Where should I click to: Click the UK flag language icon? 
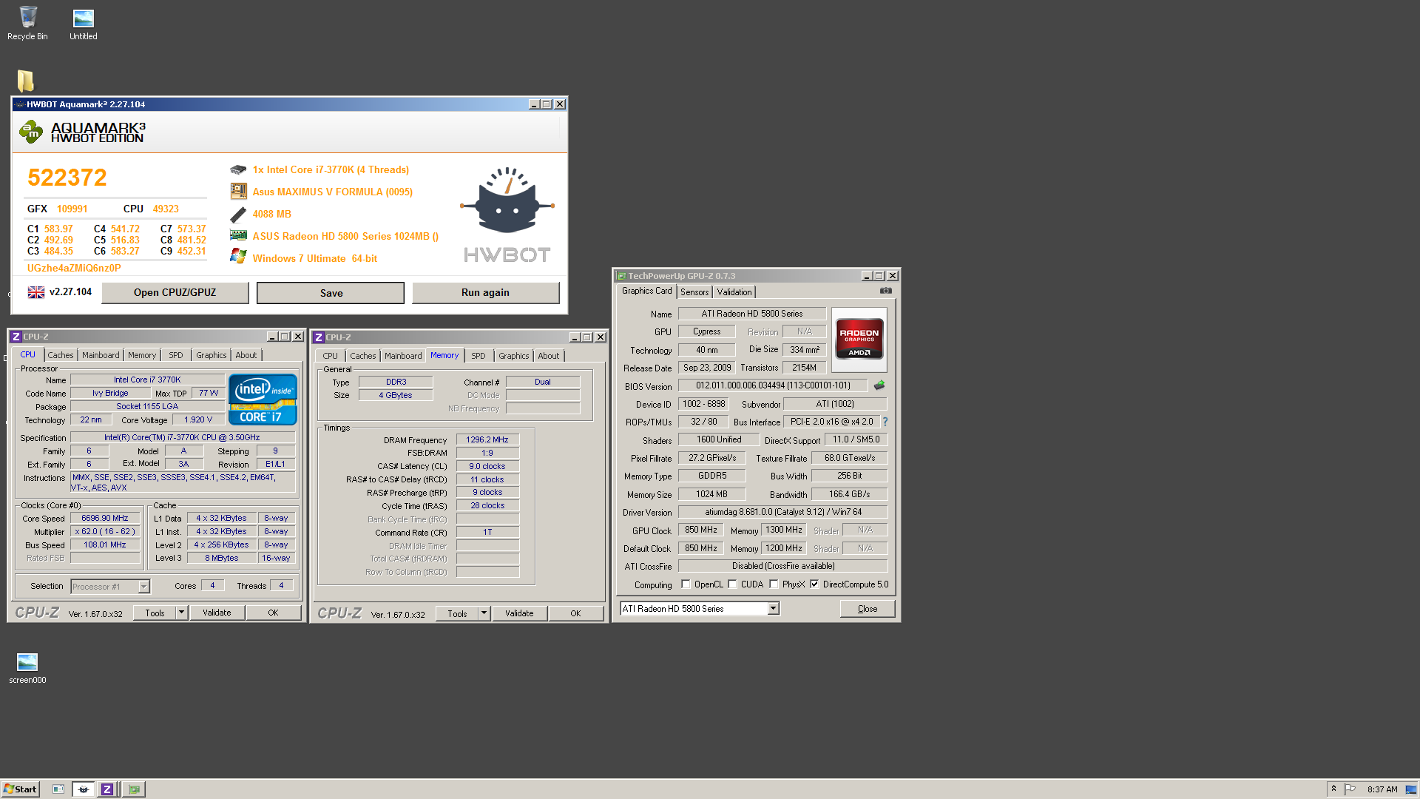[x=36, y=292]
